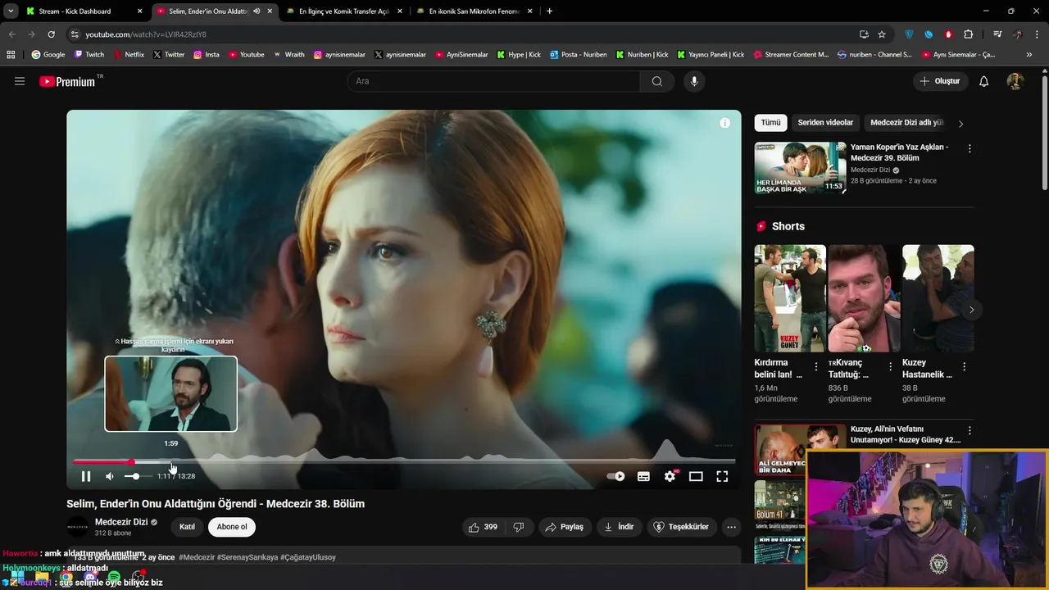Image resolution: width=1049 pixels, height=590 pixels.
Task: Open a new browser tab
Action: pyautogui.click(x=549, y=11)
